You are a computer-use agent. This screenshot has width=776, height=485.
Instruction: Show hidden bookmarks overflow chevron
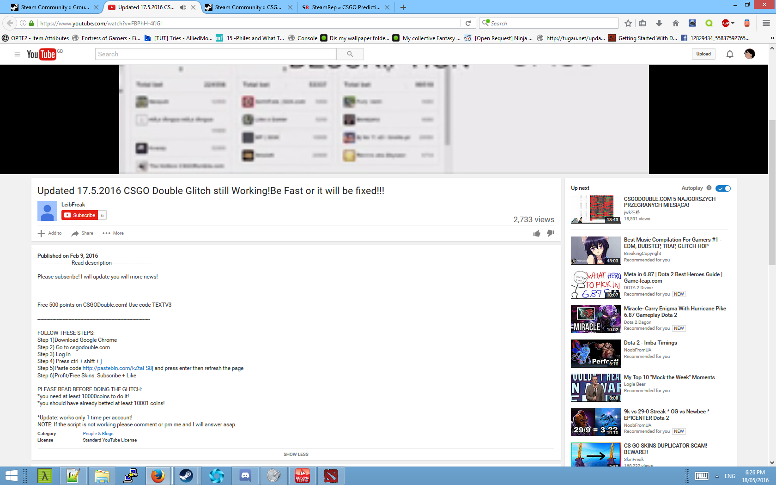(x=772, y=38)
